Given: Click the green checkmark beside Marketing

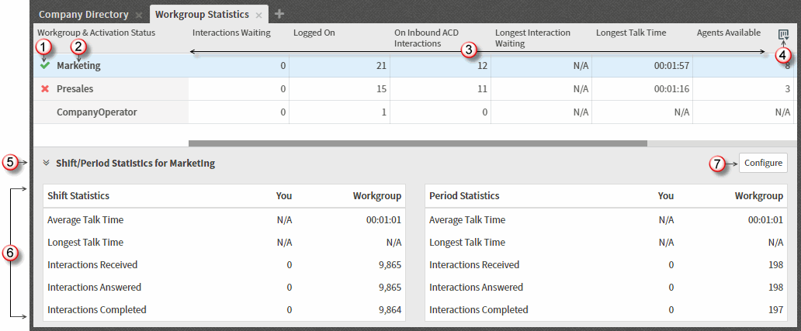Looking at the screenshot, I should [x=45, y=66].
